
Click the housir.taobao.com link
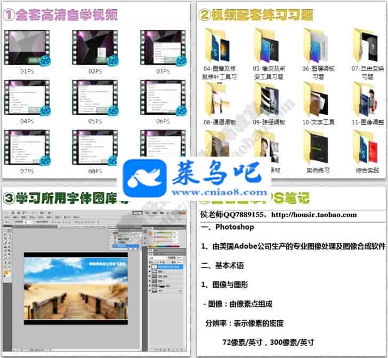click(313, 215)
